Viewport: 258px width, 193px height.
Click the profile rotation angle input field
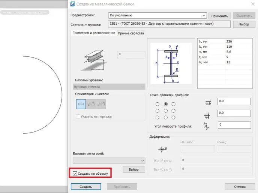pyautogui.click(x=233, y=125)
